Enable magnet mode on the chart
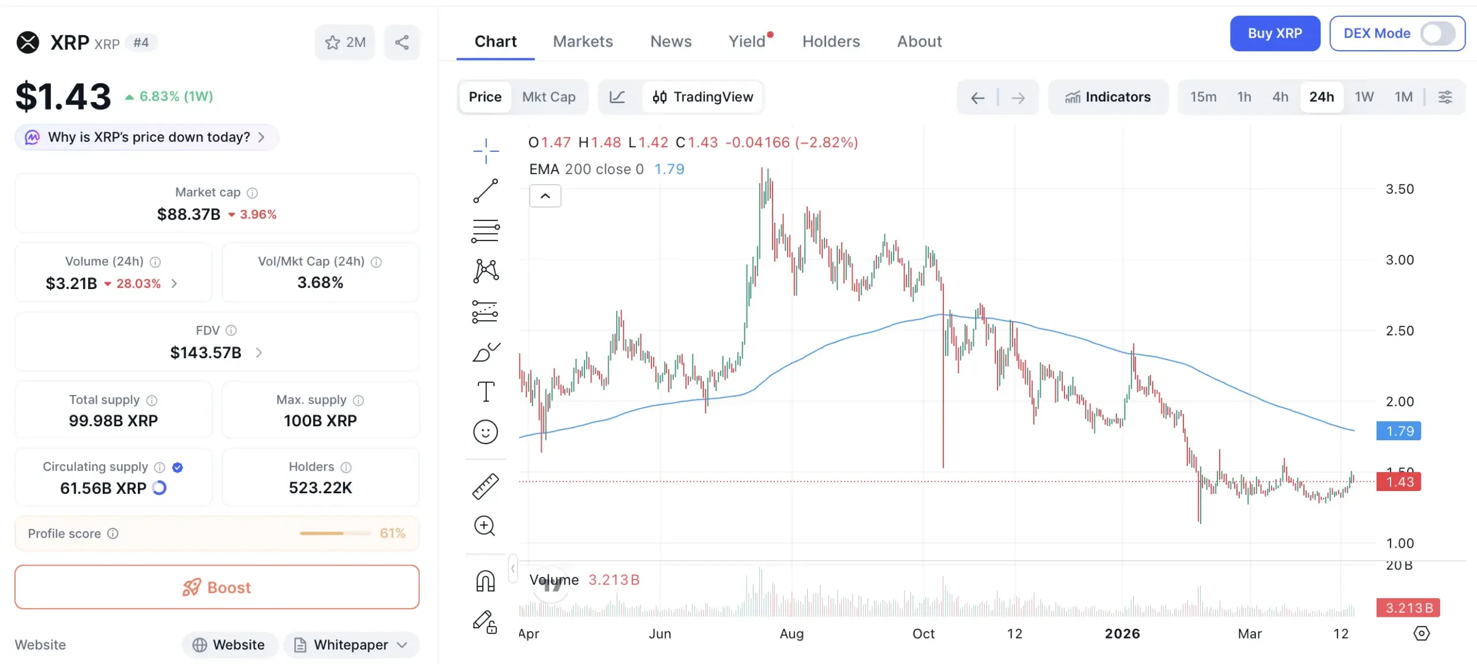 pos(486,580)
